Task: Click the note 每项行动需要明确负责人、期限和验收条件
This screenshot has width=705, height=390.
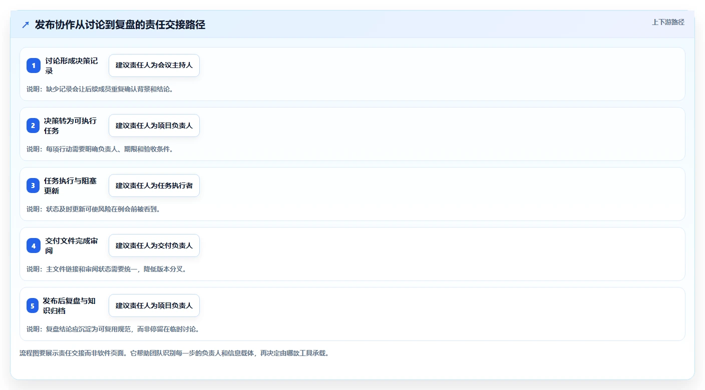Action: point(100,149)
